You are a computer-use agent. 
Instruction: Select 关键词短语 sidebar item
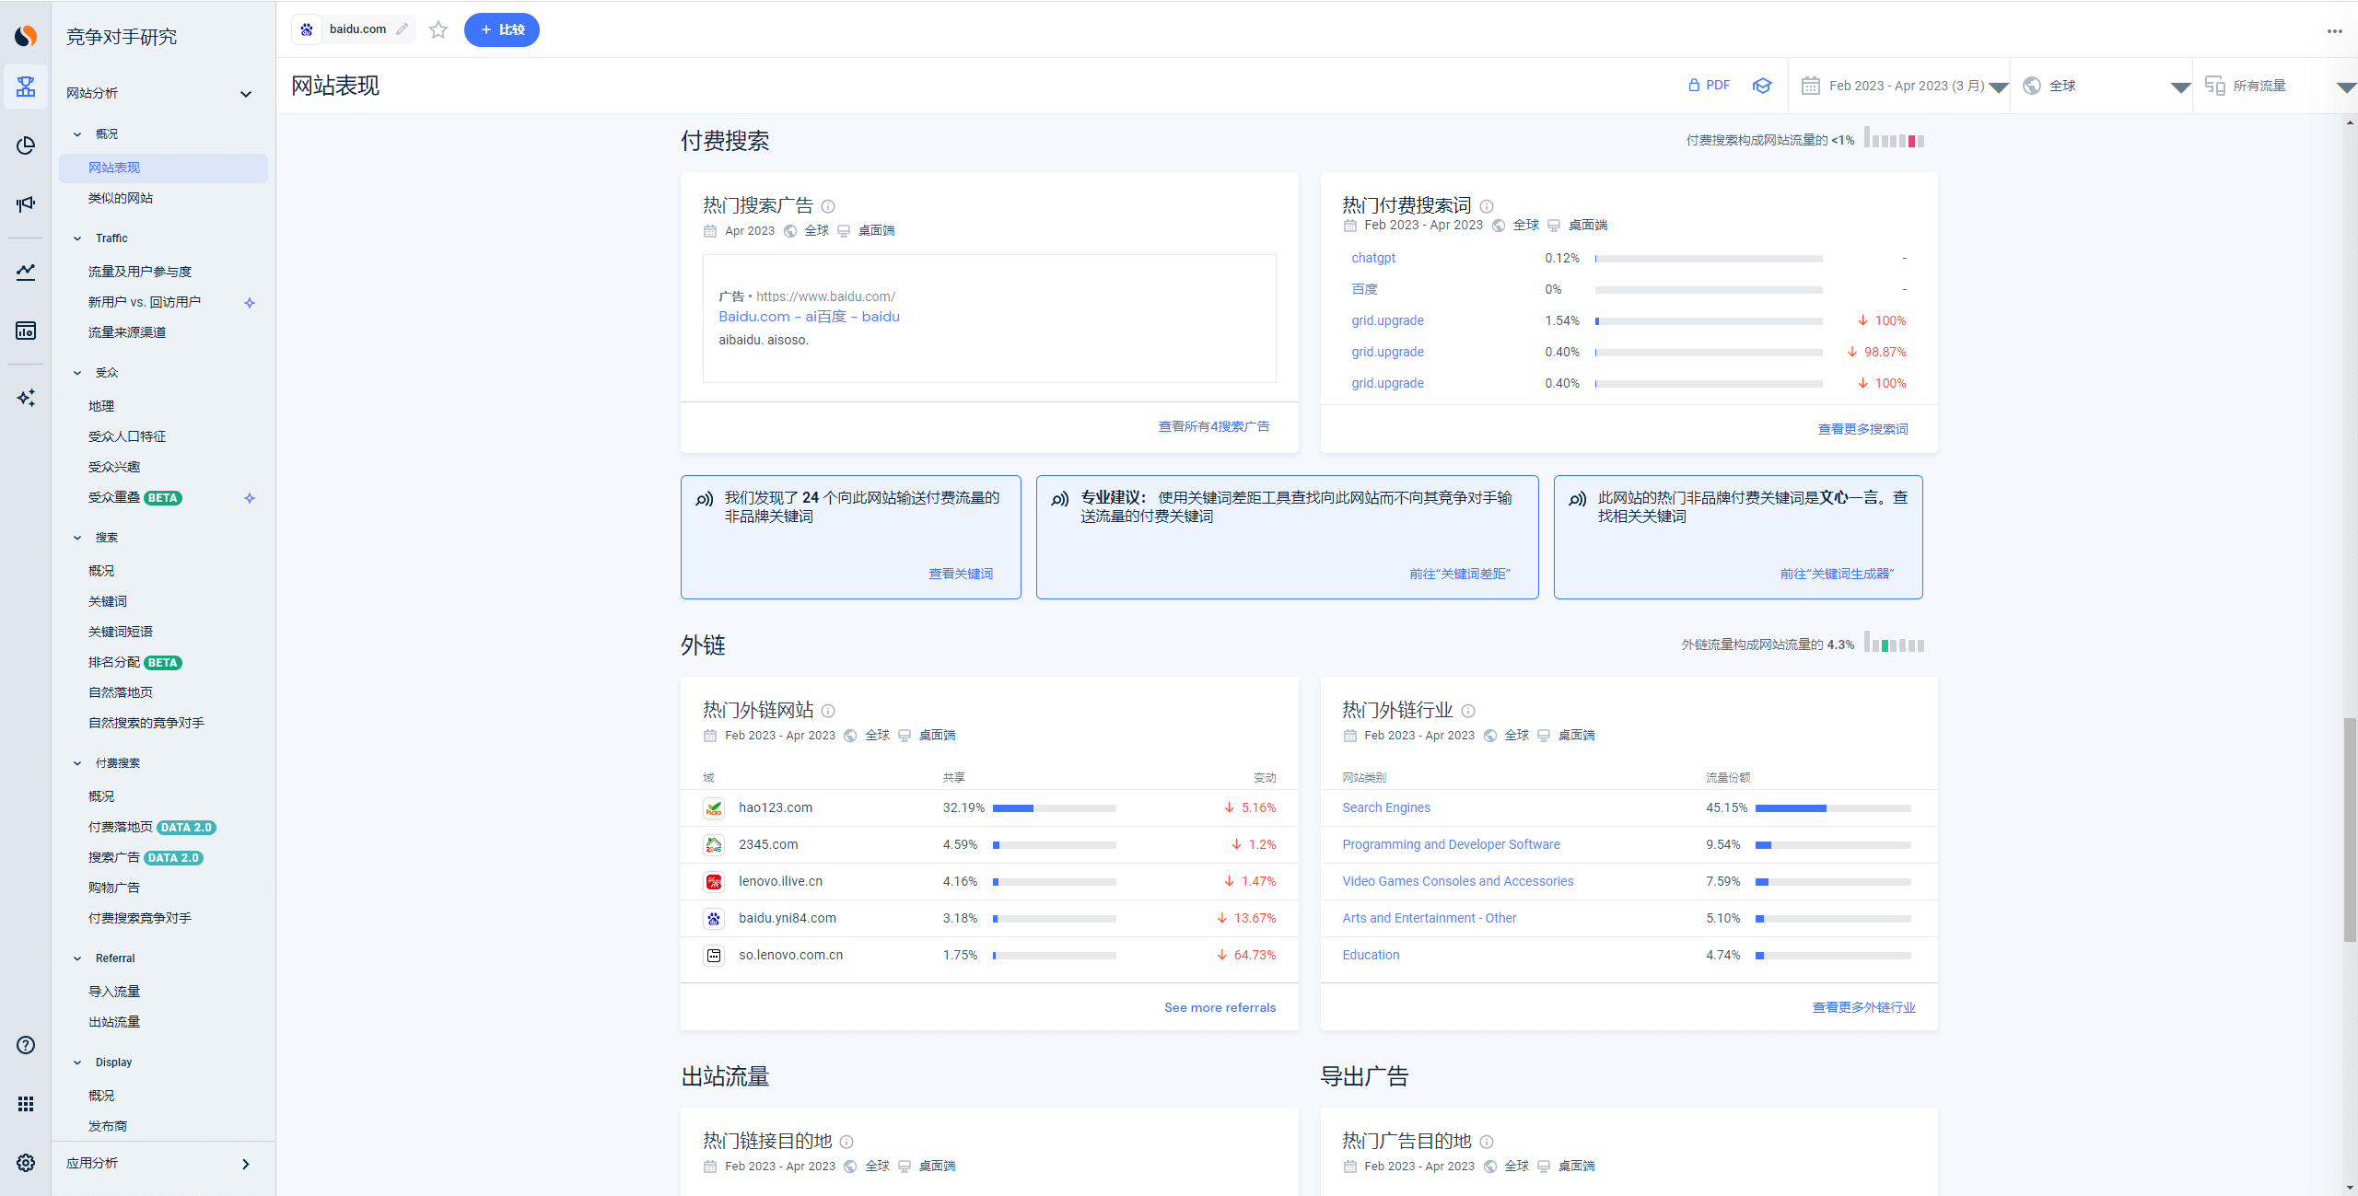pyautogui.click(x=121, y=632)
